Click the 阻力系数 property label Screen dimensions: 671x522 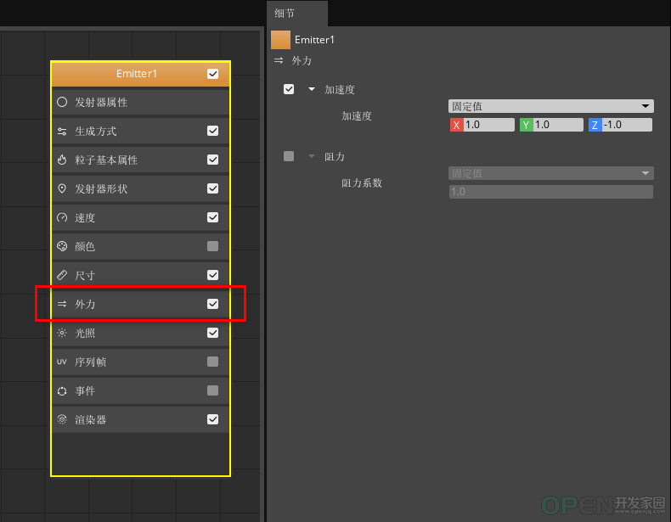[x=362, y=183]
